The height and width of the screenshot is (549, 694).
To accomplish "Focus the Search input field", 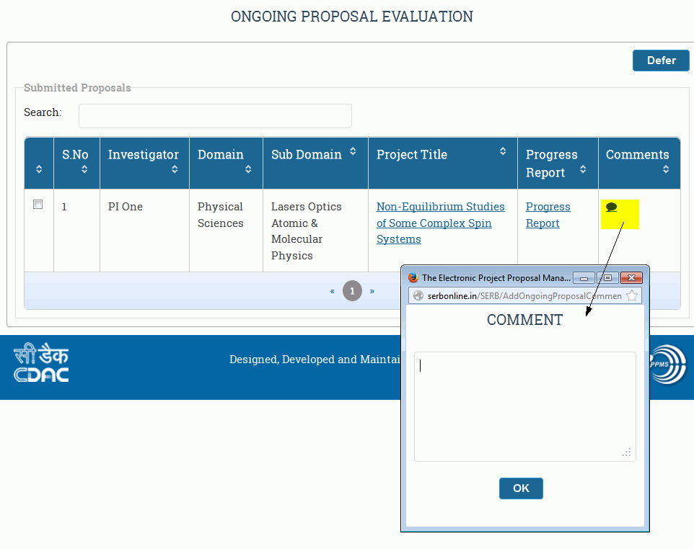I will [215, 116].
